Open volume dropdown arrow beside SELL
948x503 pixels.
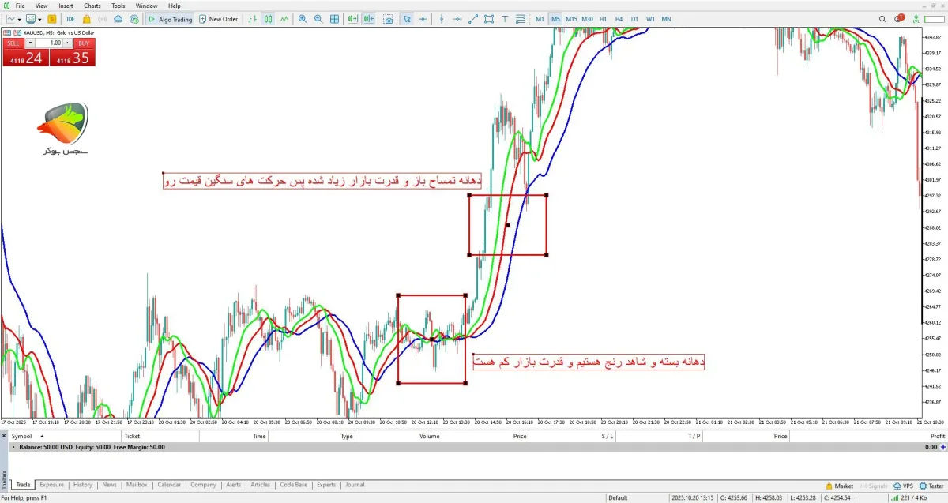pos(30,43)
